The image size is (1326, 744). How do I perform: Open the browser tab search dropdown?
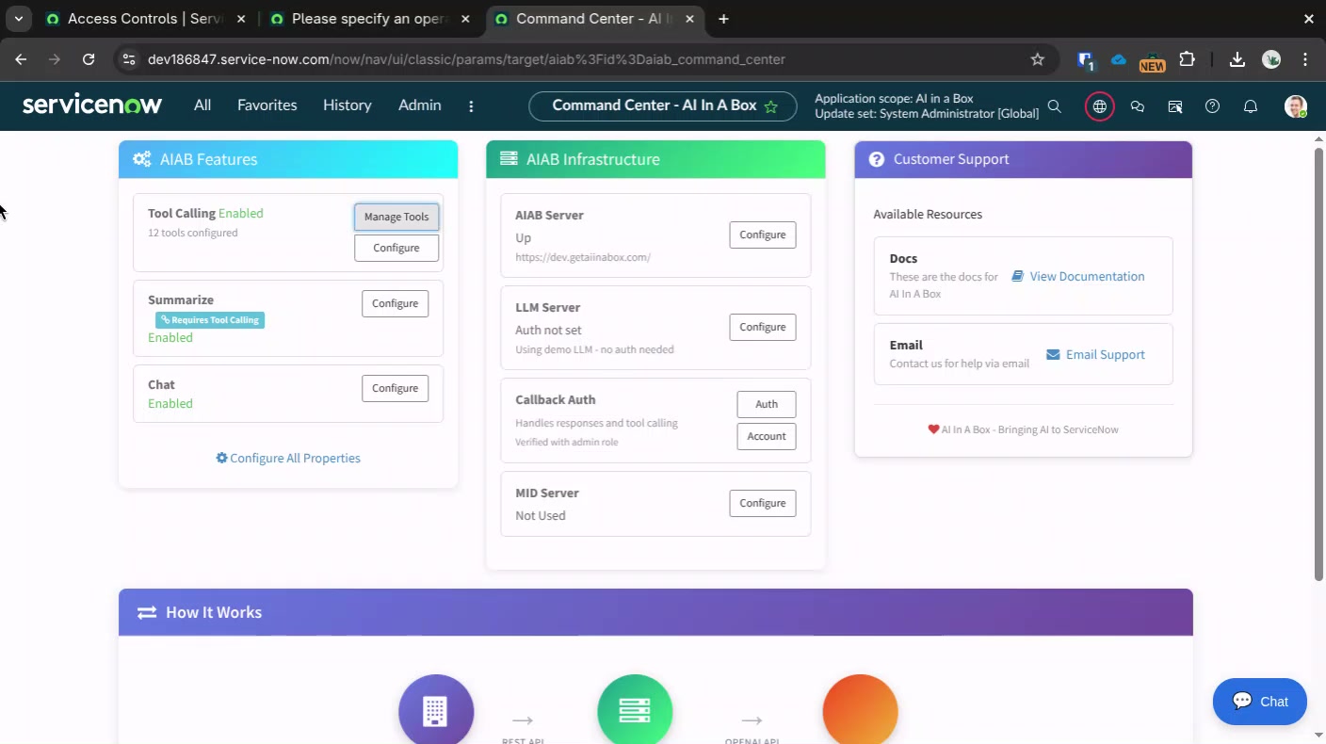(x=19, y=19)
